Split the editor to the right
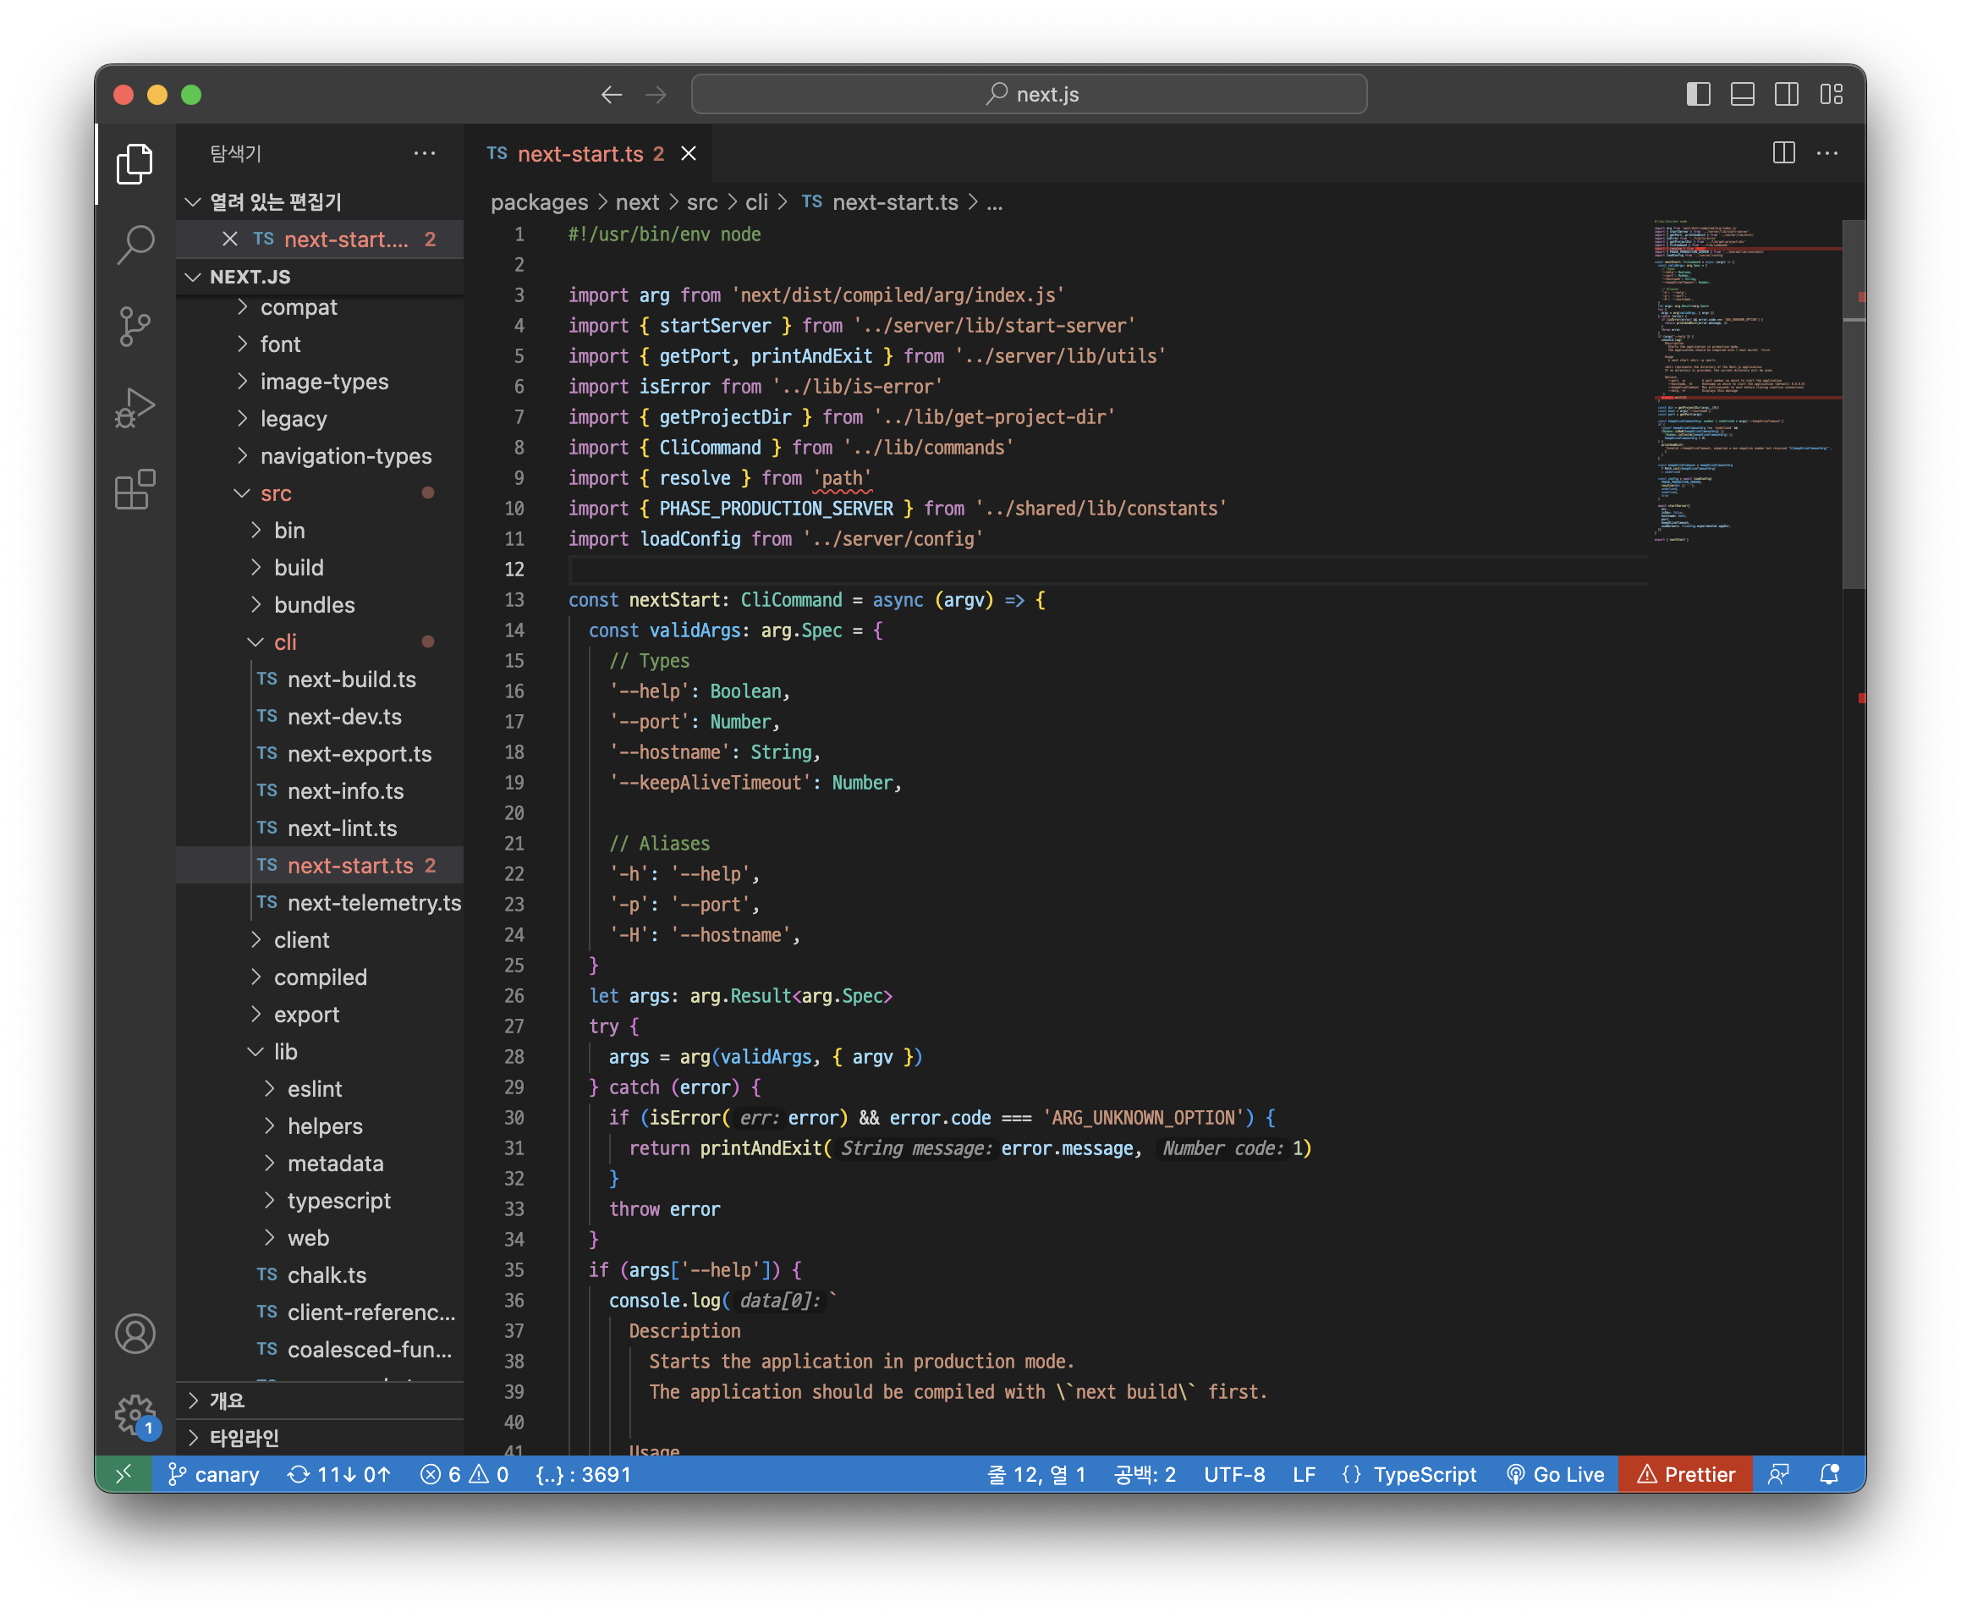 point(1783,153)
